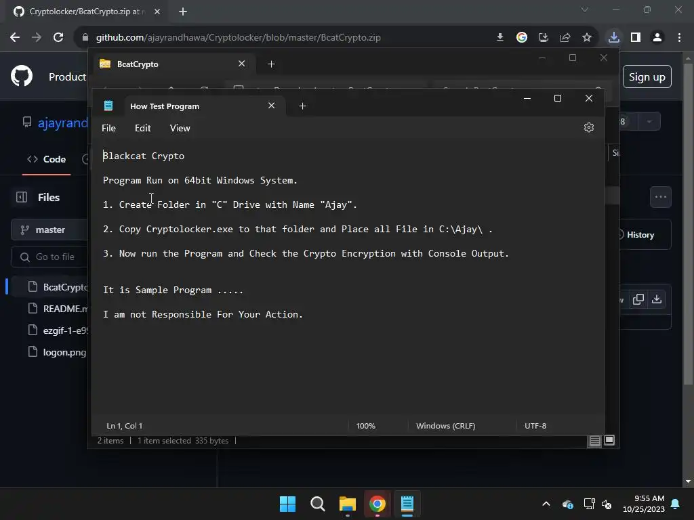Click the Go to file search field
Screen dimensions: 694x520
(x=49, y=257)
